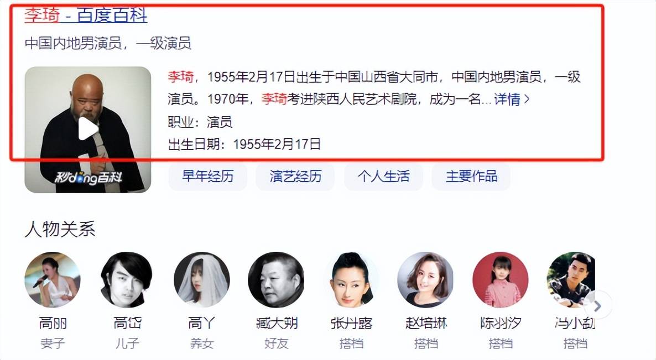Open 高丫's profile picture (养女)
Image resolution: width=656 pixels, height=360 pixels.
202,280
